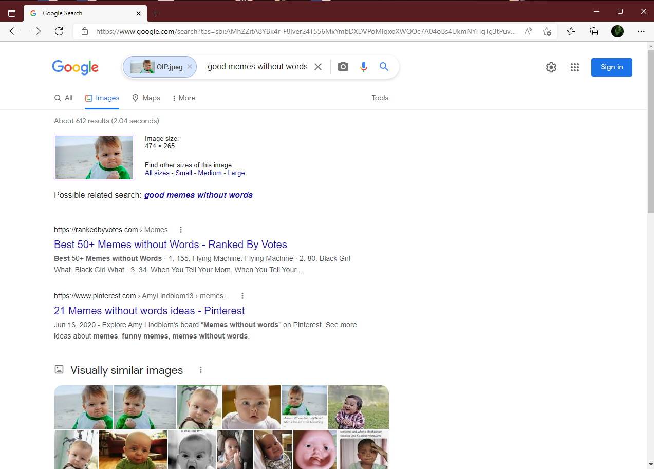654x469 pixels.
Task: Clear the search box text
Action: [318, 67]
